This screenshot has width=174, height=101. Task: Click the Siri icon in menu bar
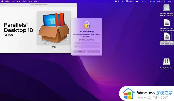(154, 1)
